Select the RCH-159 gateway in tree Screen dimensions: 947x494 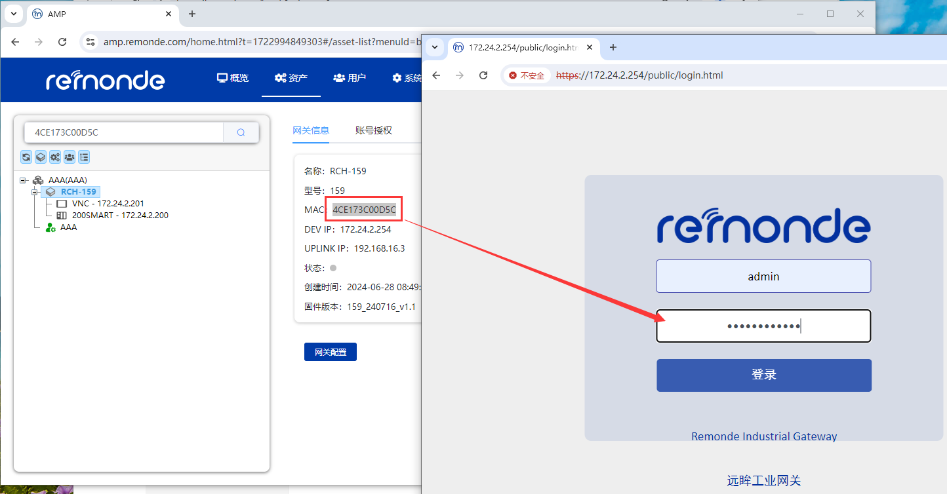click(x=79, y=192)
